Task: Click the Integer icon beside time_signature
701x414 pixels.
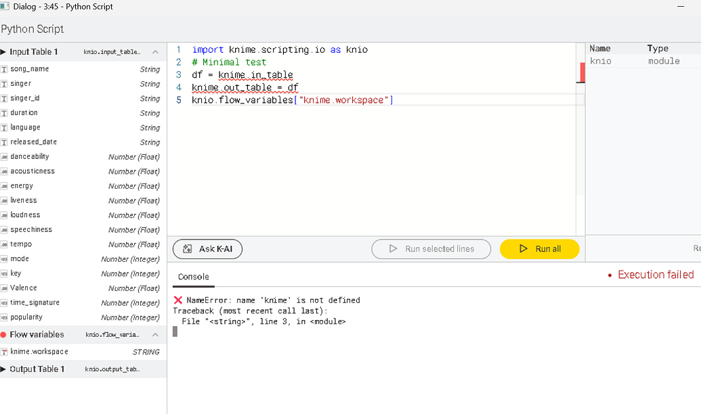Action: point(6,302)
